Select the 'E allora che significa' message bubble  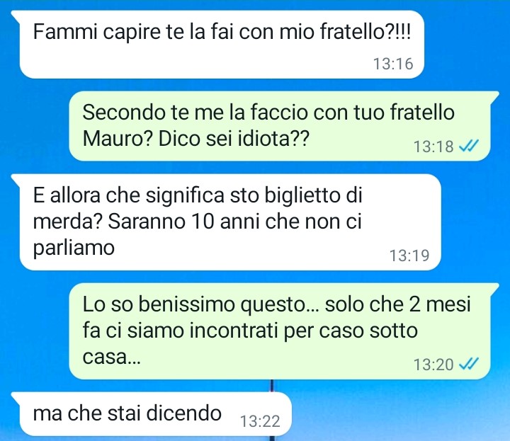click(x=227, y=222)
